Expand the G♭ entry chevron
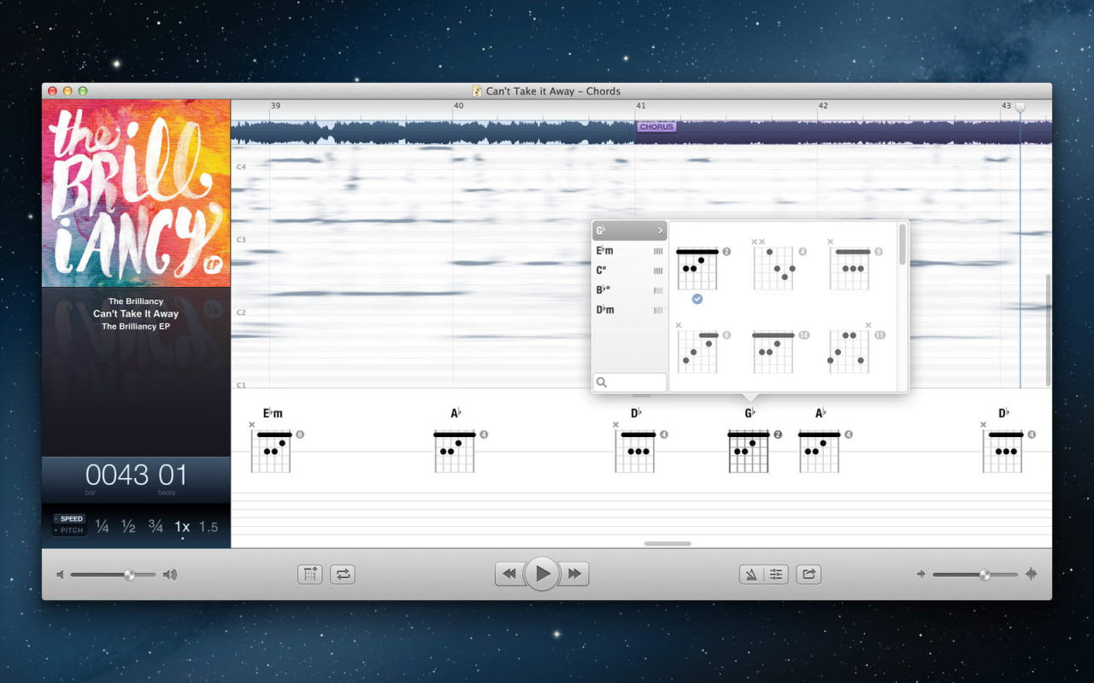The width and height of the screenshot is (1094, 683). [x=660, y=231]
